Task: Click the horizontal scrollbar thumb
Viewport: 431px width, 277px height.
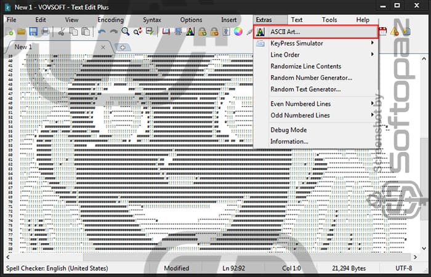Action: [x=246, y=257]
